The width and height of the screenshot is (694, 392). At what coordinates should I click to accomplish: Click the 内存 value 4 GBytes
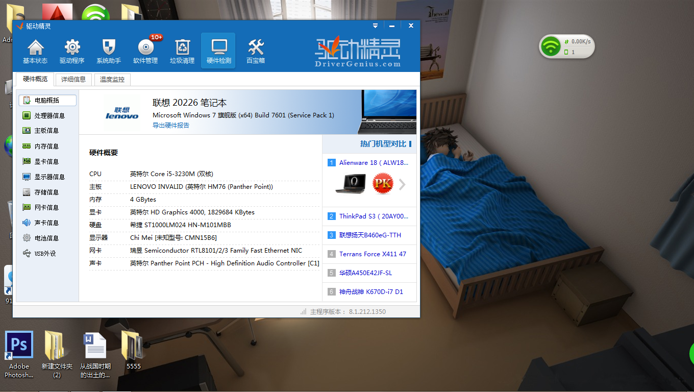[143, 200]
